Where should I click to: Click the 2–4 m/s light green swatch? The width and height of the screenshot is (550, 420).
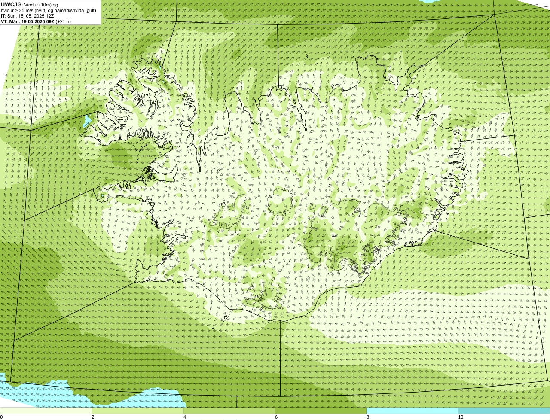137,411
